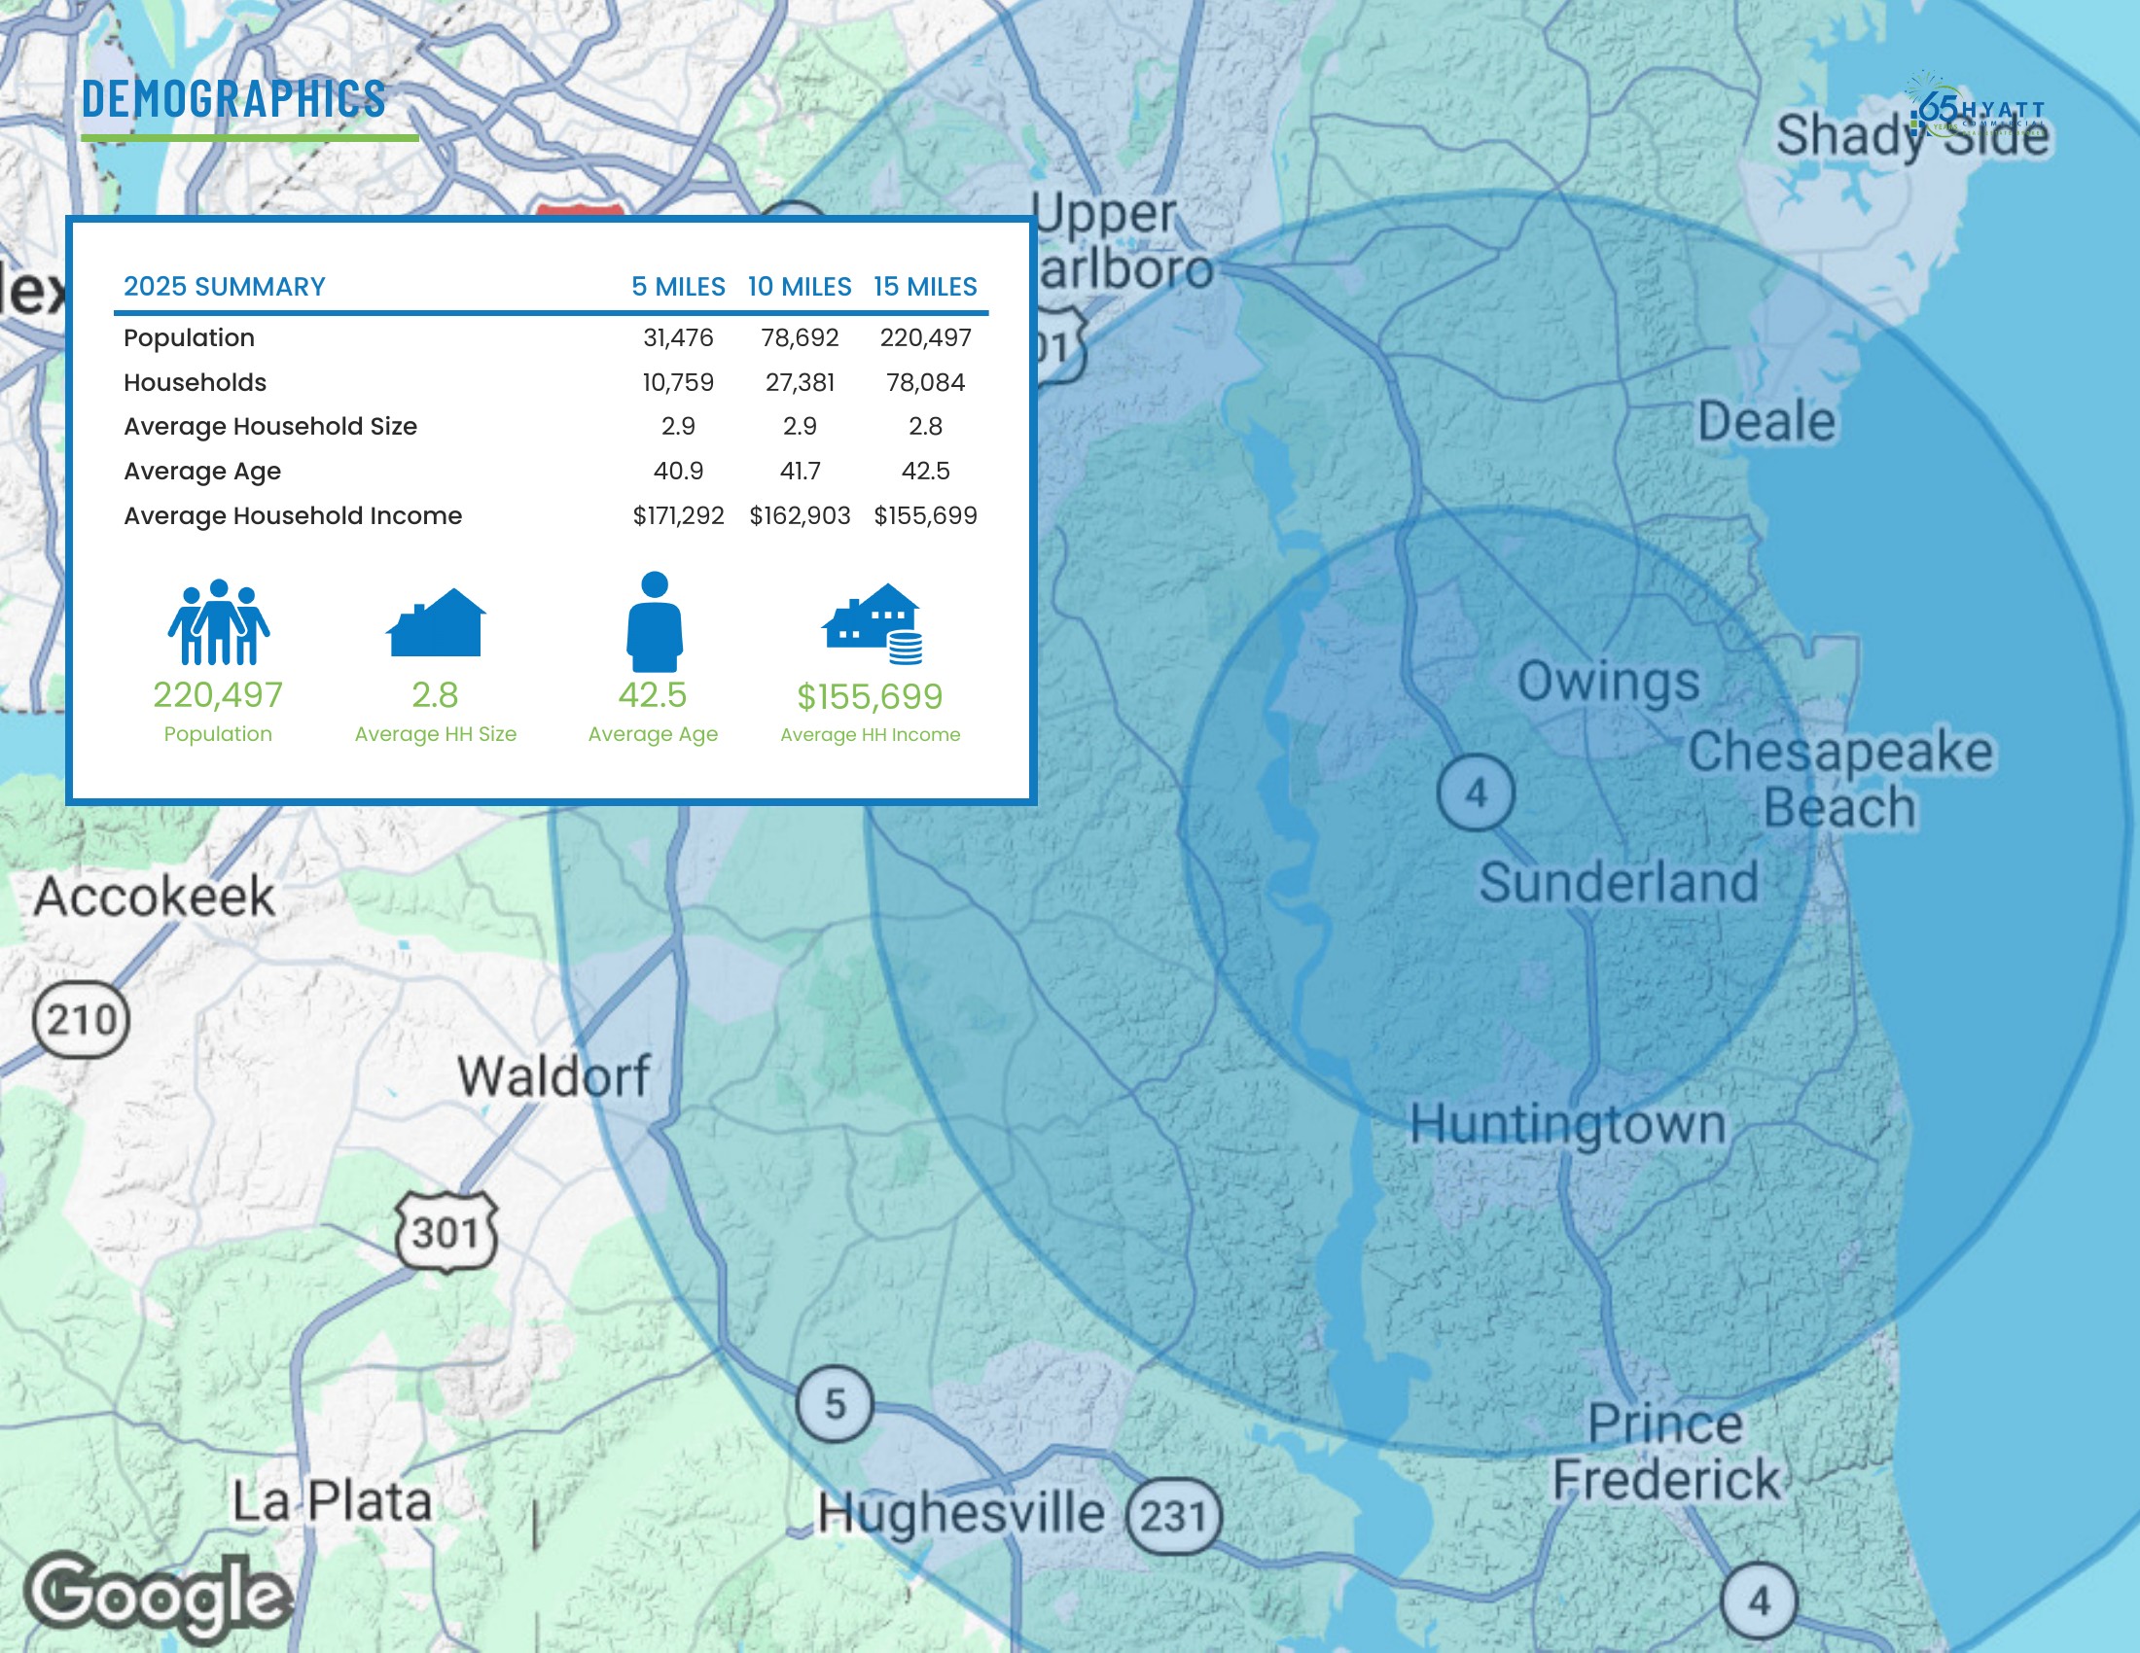The height and width of the screenshot is (1653, 2140).
Task: Click the single person icon above Average Age
Action: click(x=655, y=622)
